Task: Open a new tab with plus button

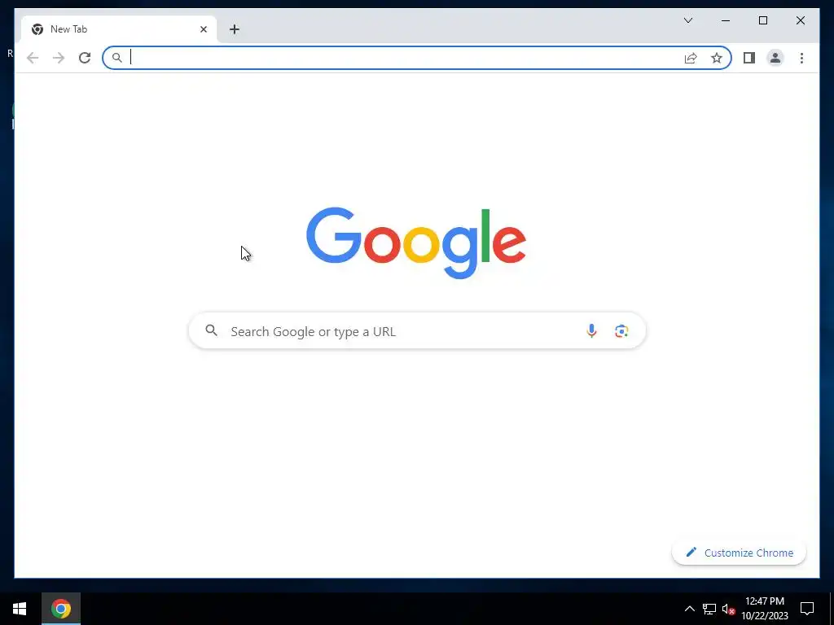Action: click(235, 29)
